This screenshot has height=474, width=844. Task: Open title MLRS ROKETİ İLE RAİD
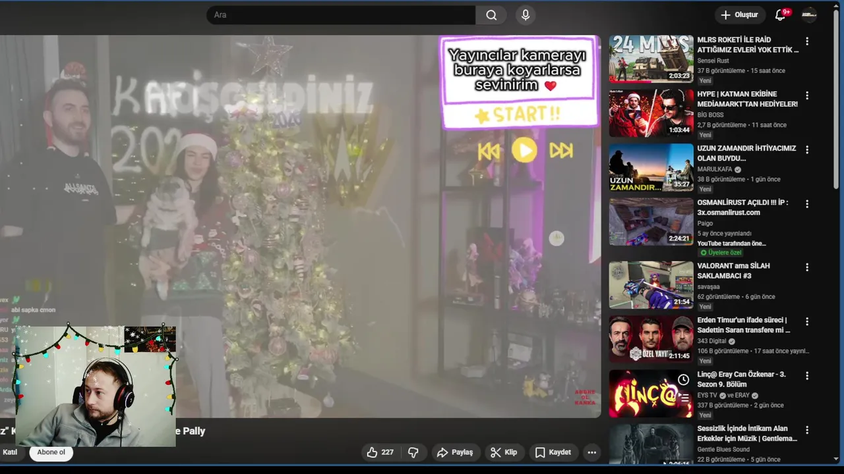click(748, 45)
